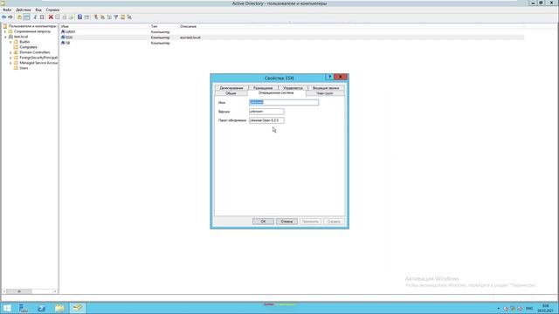Screen dimensions: 559x314
Task: Open the Управляется tab
Action: (x=293, y=88)
